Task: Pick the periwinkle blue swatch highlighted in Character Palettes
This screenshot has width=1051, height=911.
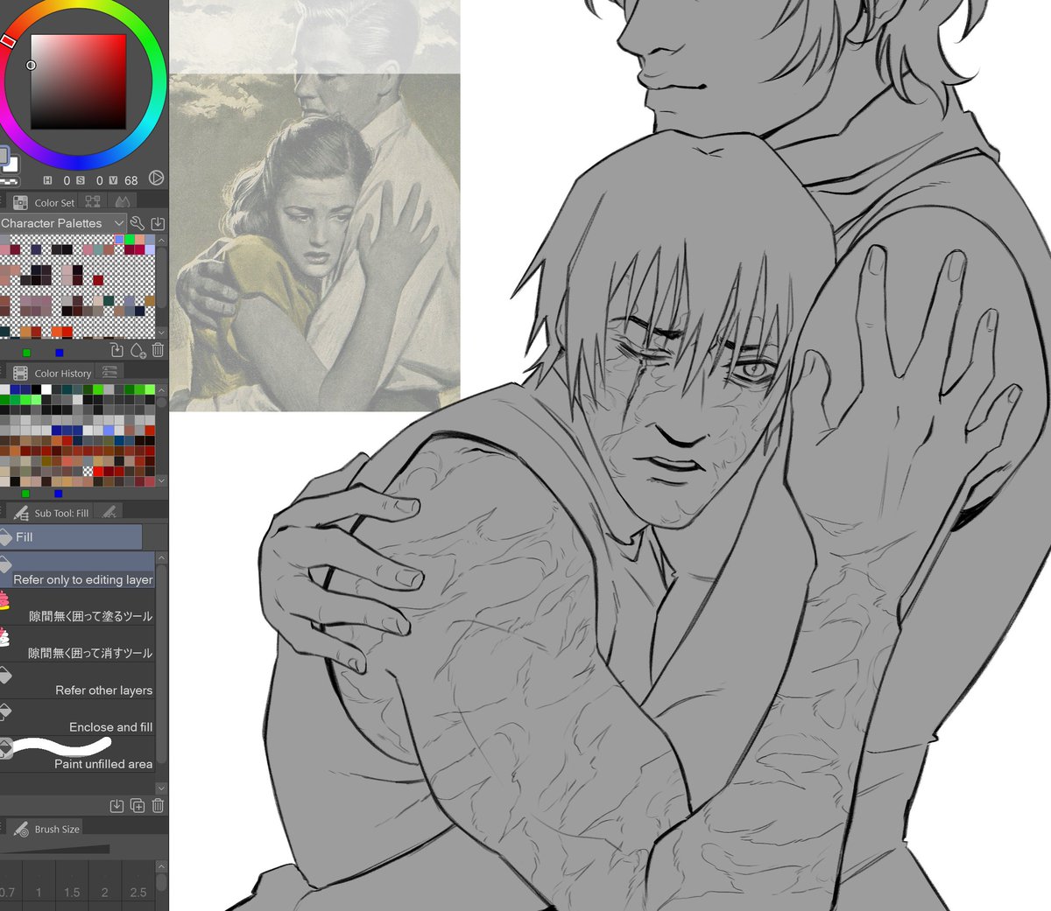Action: click(119, 239)
